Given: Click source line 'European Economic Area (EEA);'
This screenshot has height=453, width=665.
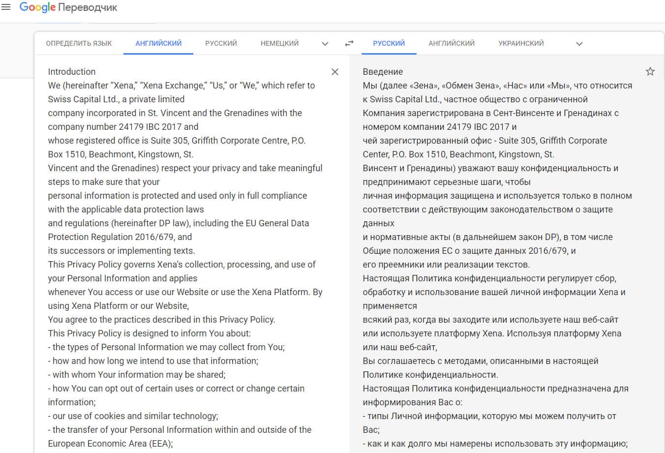Looking at the screenshot, I should tap(111, 443).
